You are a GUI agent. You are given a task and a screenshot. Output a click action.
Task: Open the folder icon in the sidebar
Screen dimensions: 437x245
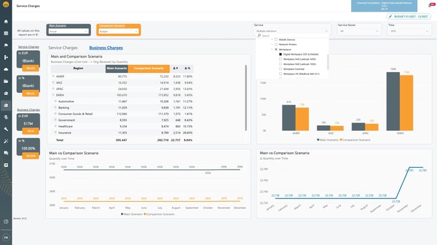[6, 81]
